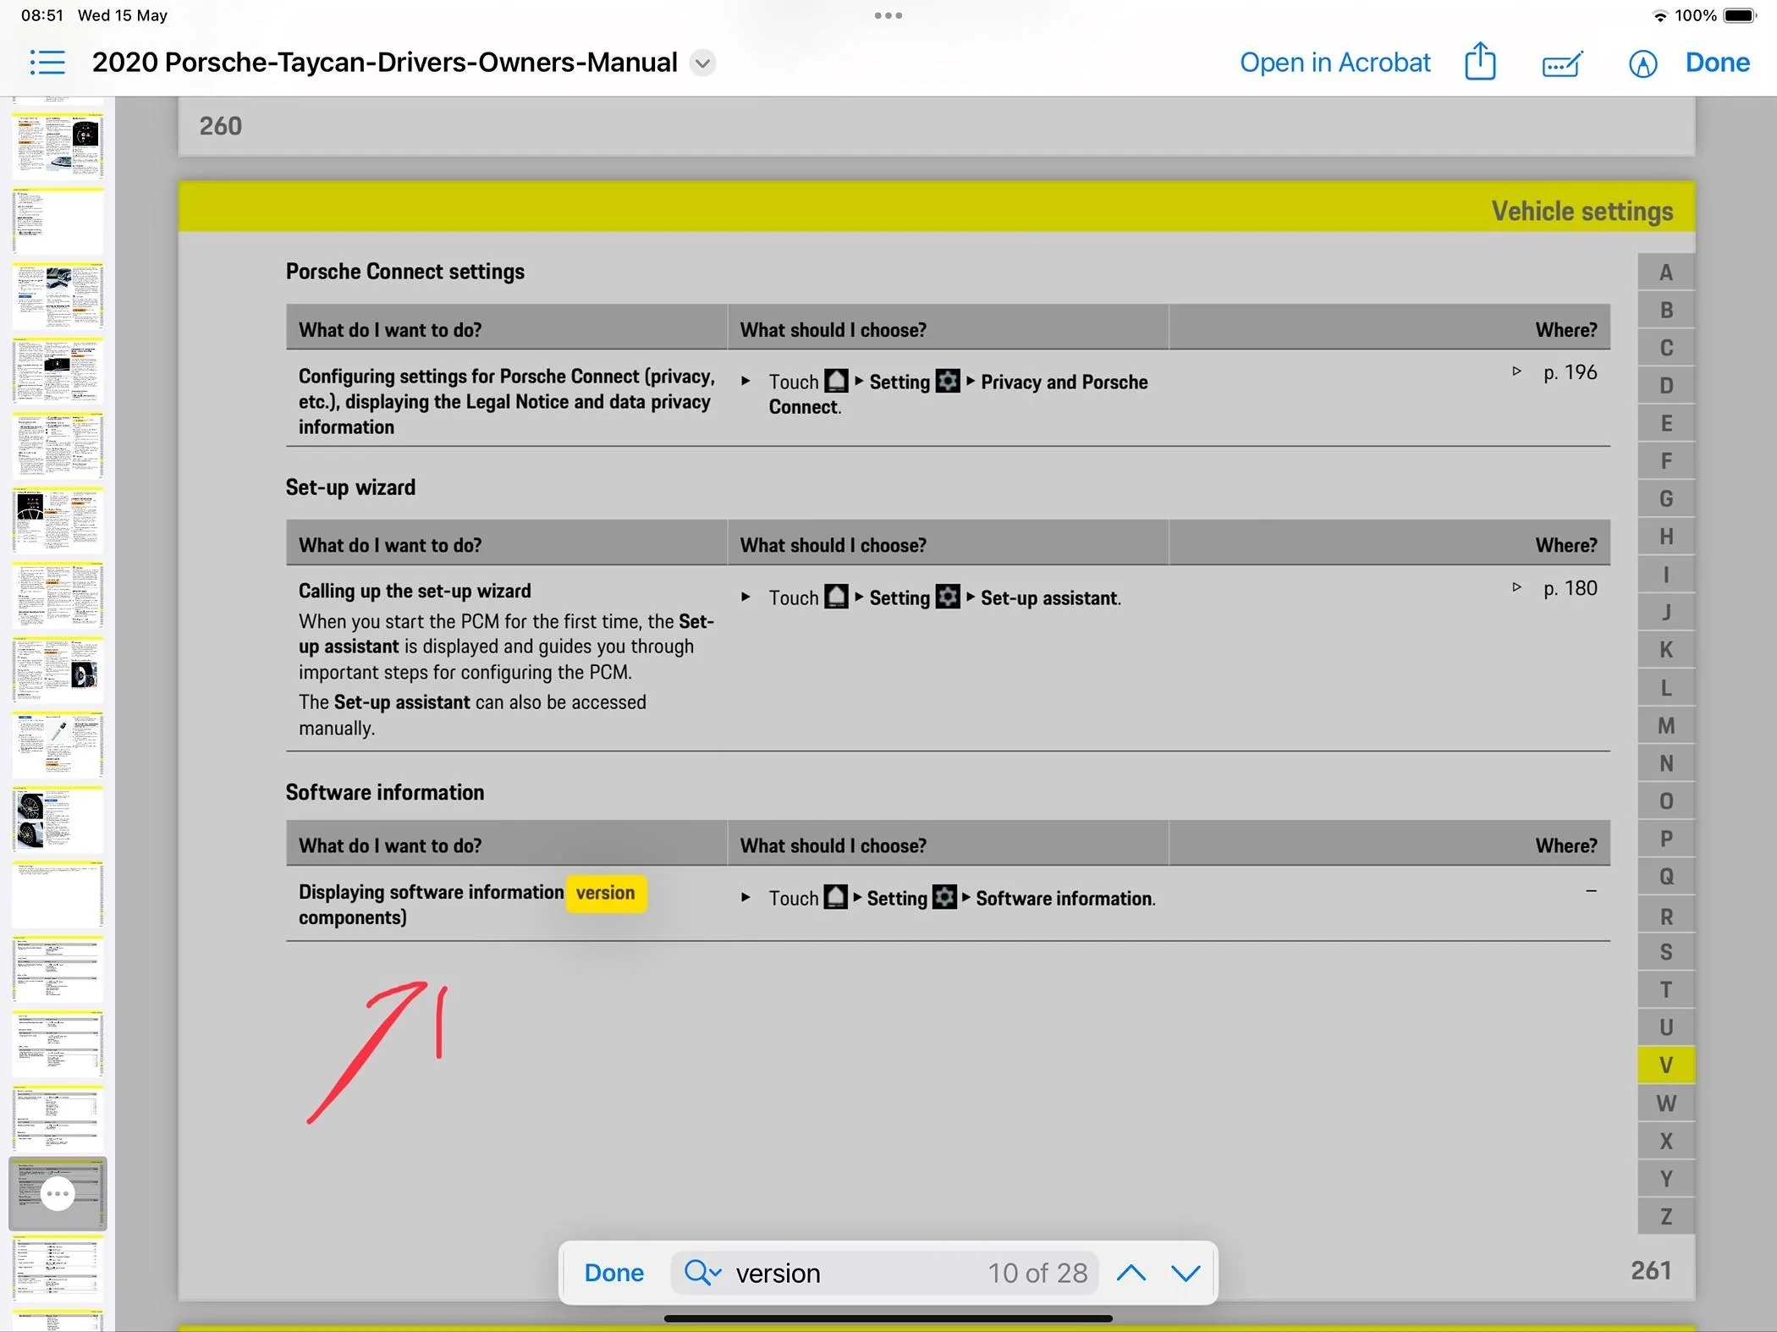Viewport: 1777px width, 1332px height.
Task: Tap the Share icon
Action: click(x=1480, y=62)
